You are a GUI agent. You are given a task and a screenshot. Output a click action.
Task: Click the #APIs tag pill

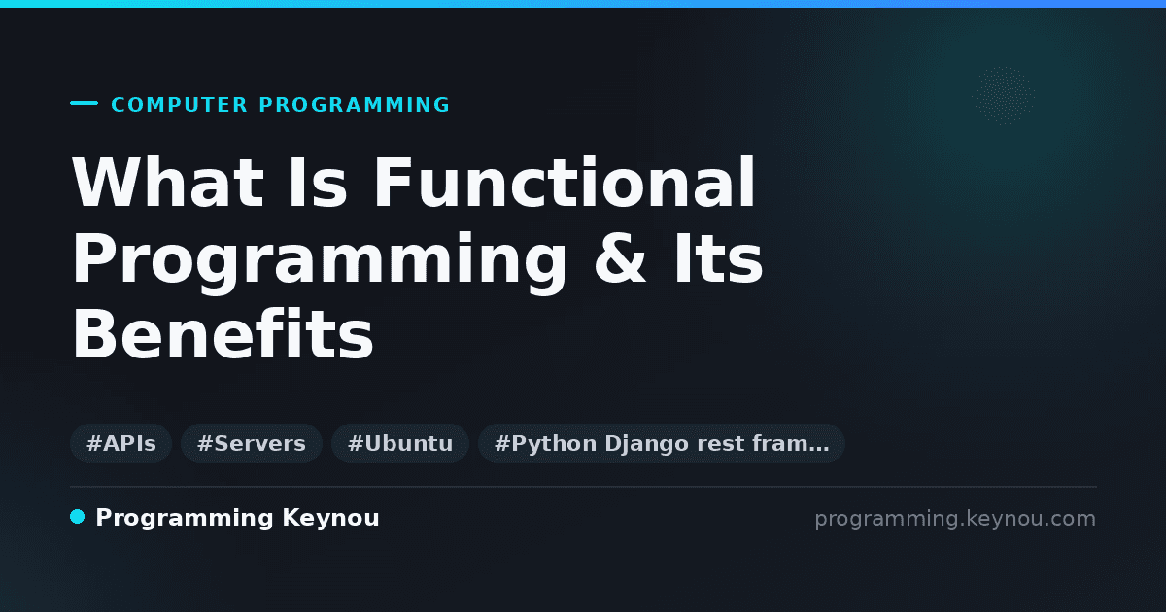coord(121,444)
